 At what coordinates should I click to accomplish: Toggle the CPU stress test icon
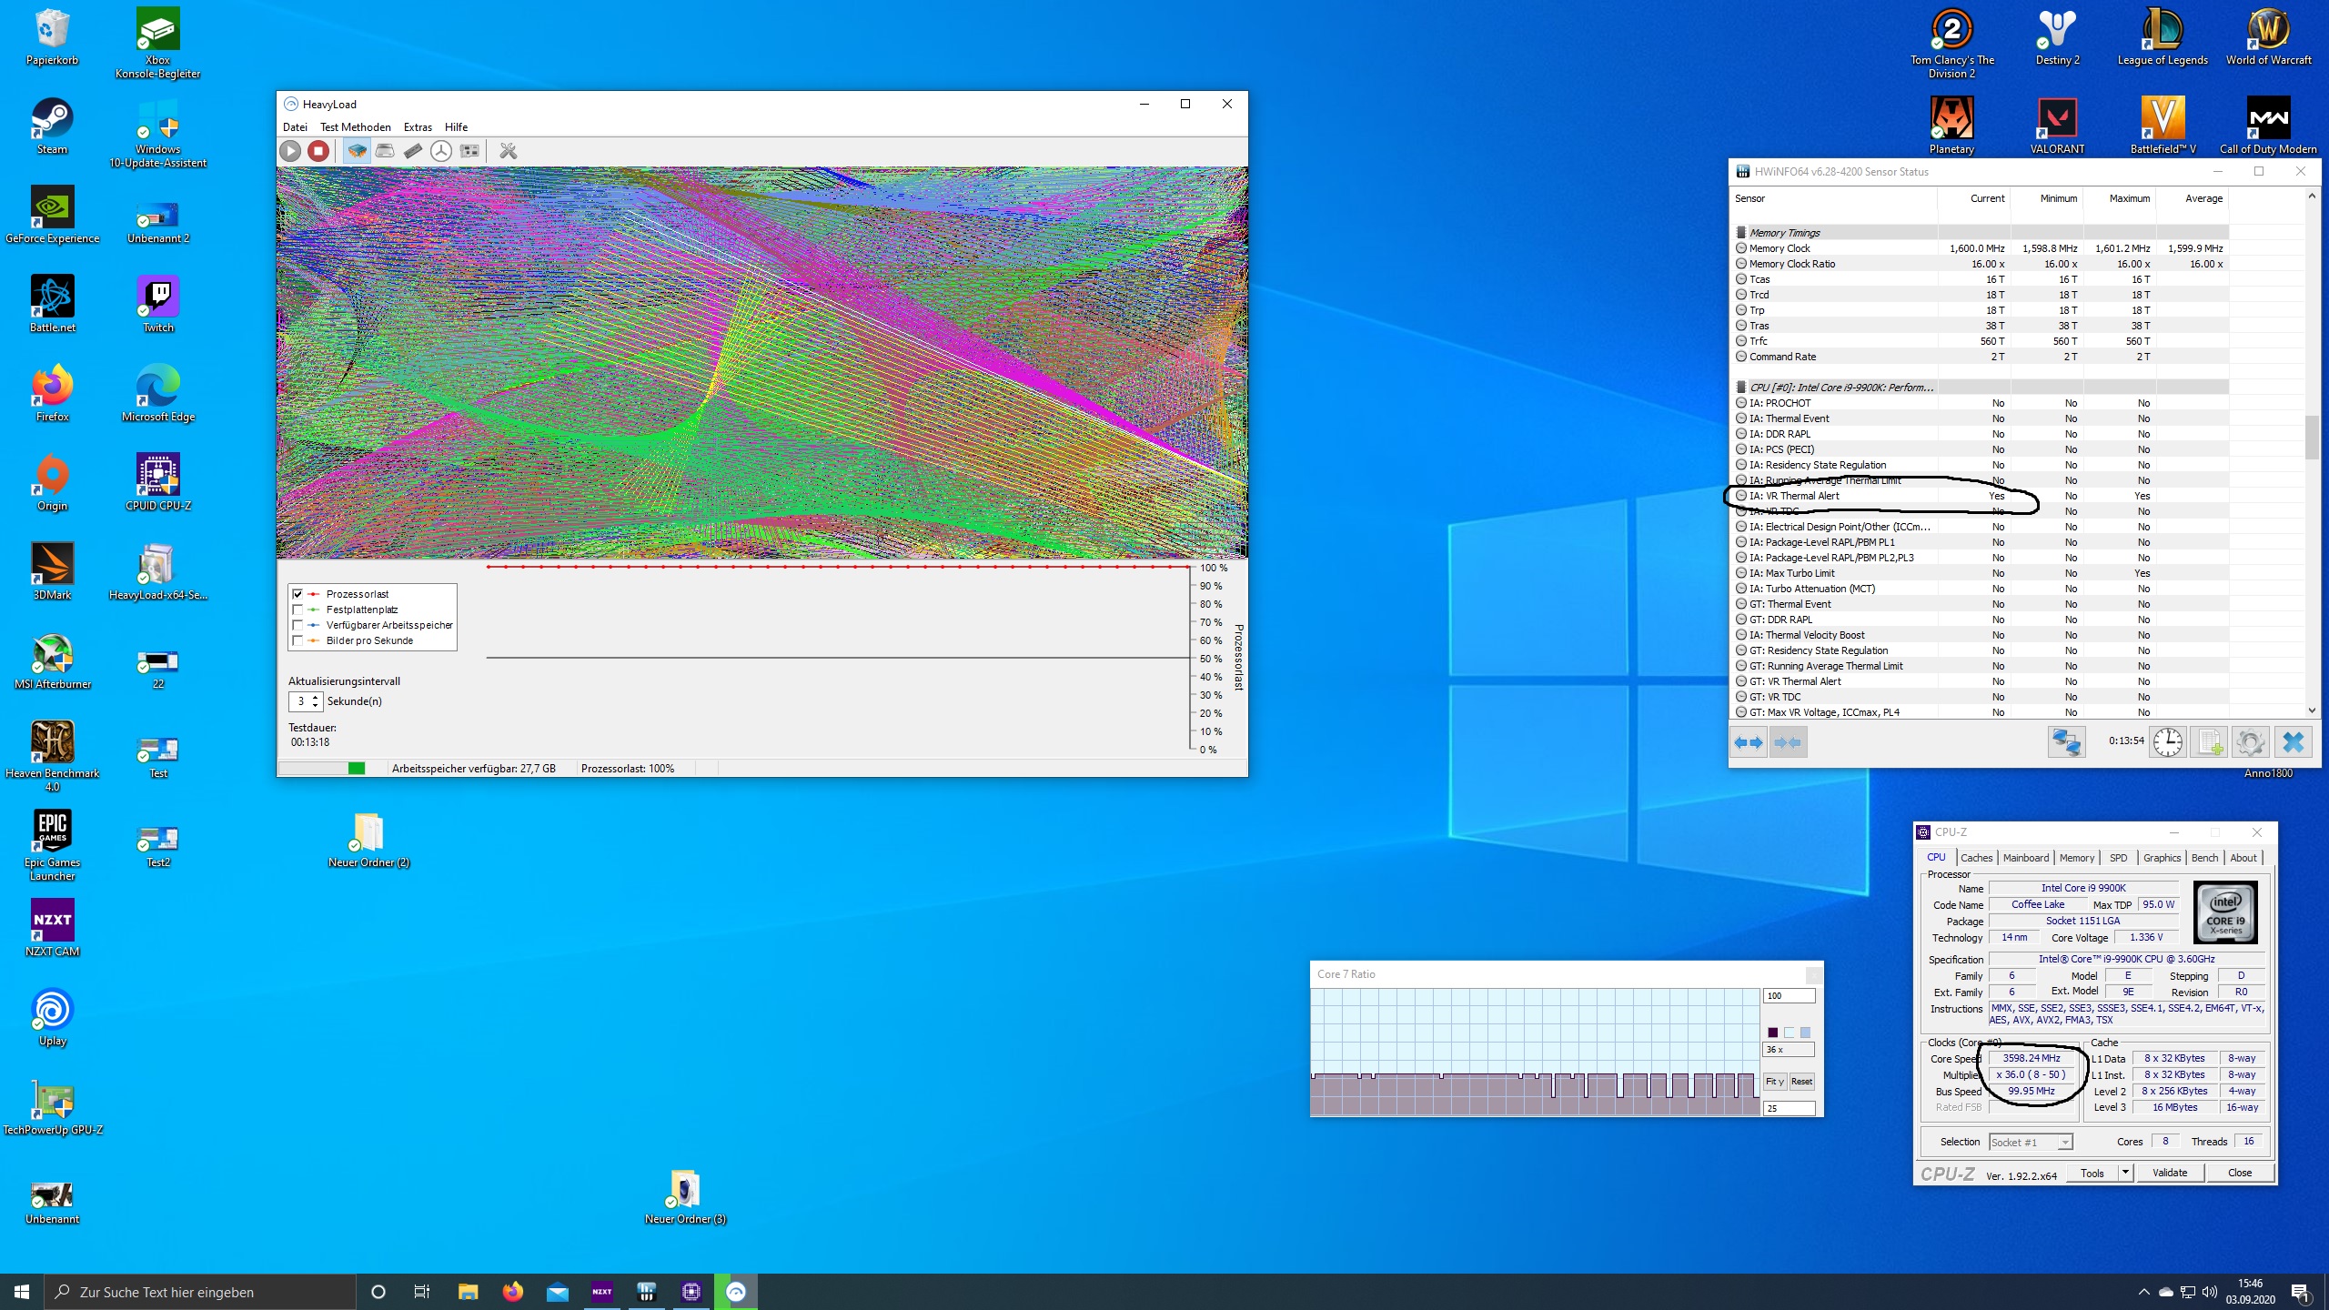357,151
